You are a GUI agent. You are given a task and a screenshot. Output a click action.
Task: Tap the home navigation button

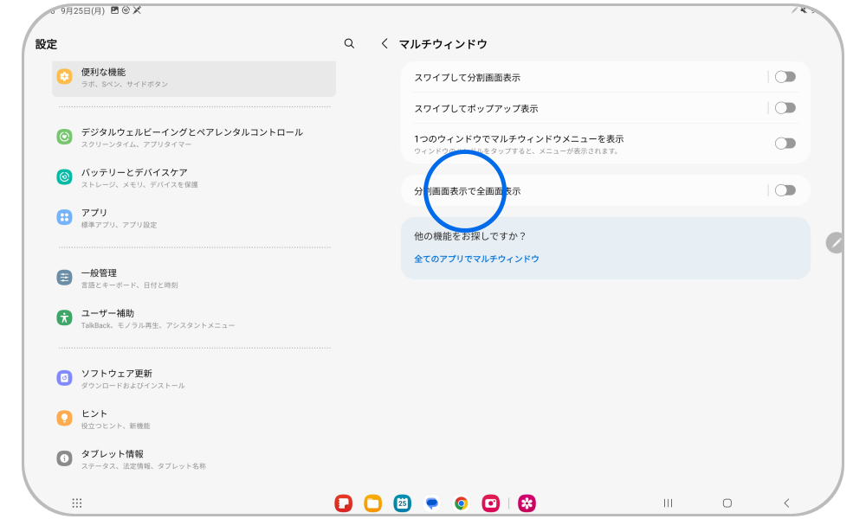tap(727, 503)
